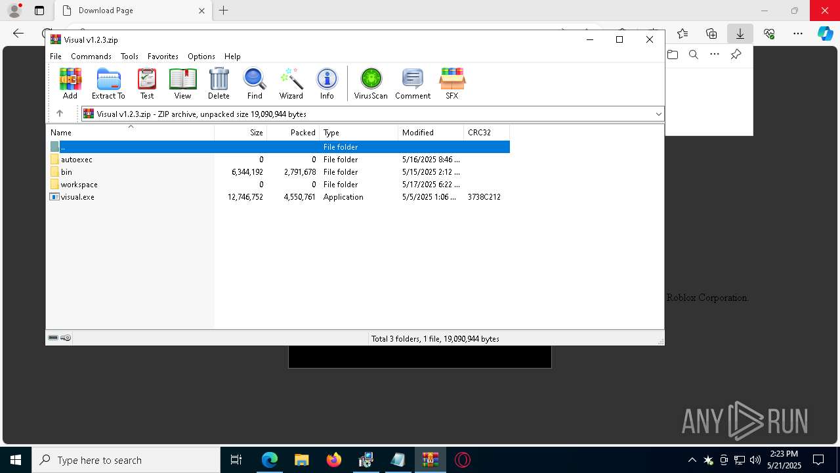Open Edge settings and more menu

click(x=798, y=34)
